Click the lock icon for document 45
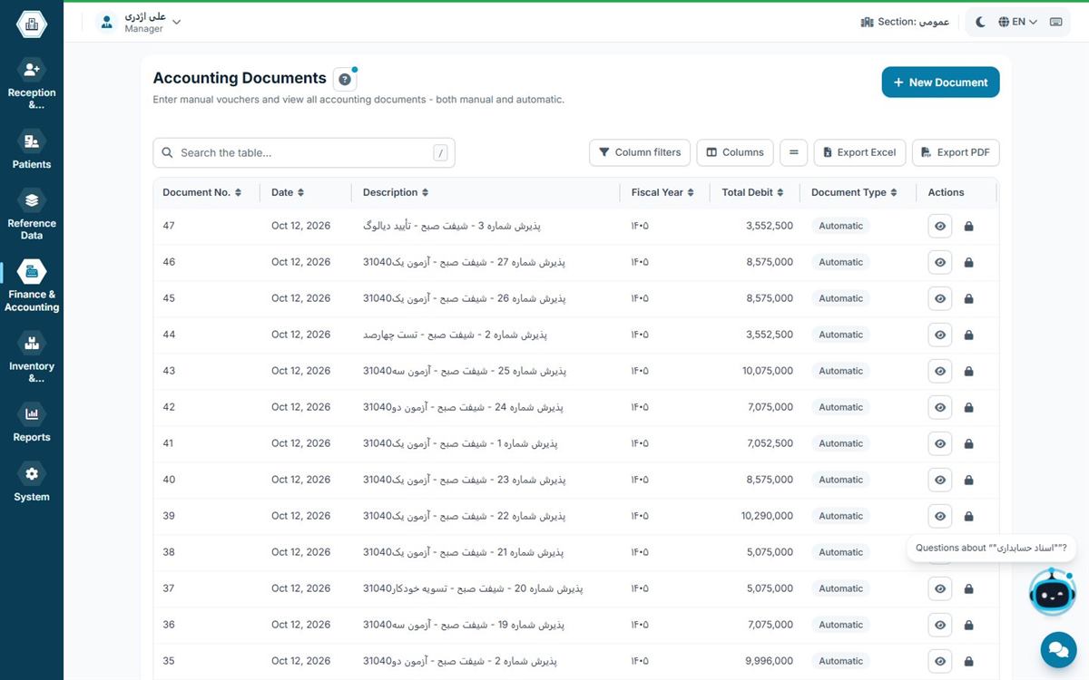The width and height of the screenshot is (1089, 680). [968, 299]
